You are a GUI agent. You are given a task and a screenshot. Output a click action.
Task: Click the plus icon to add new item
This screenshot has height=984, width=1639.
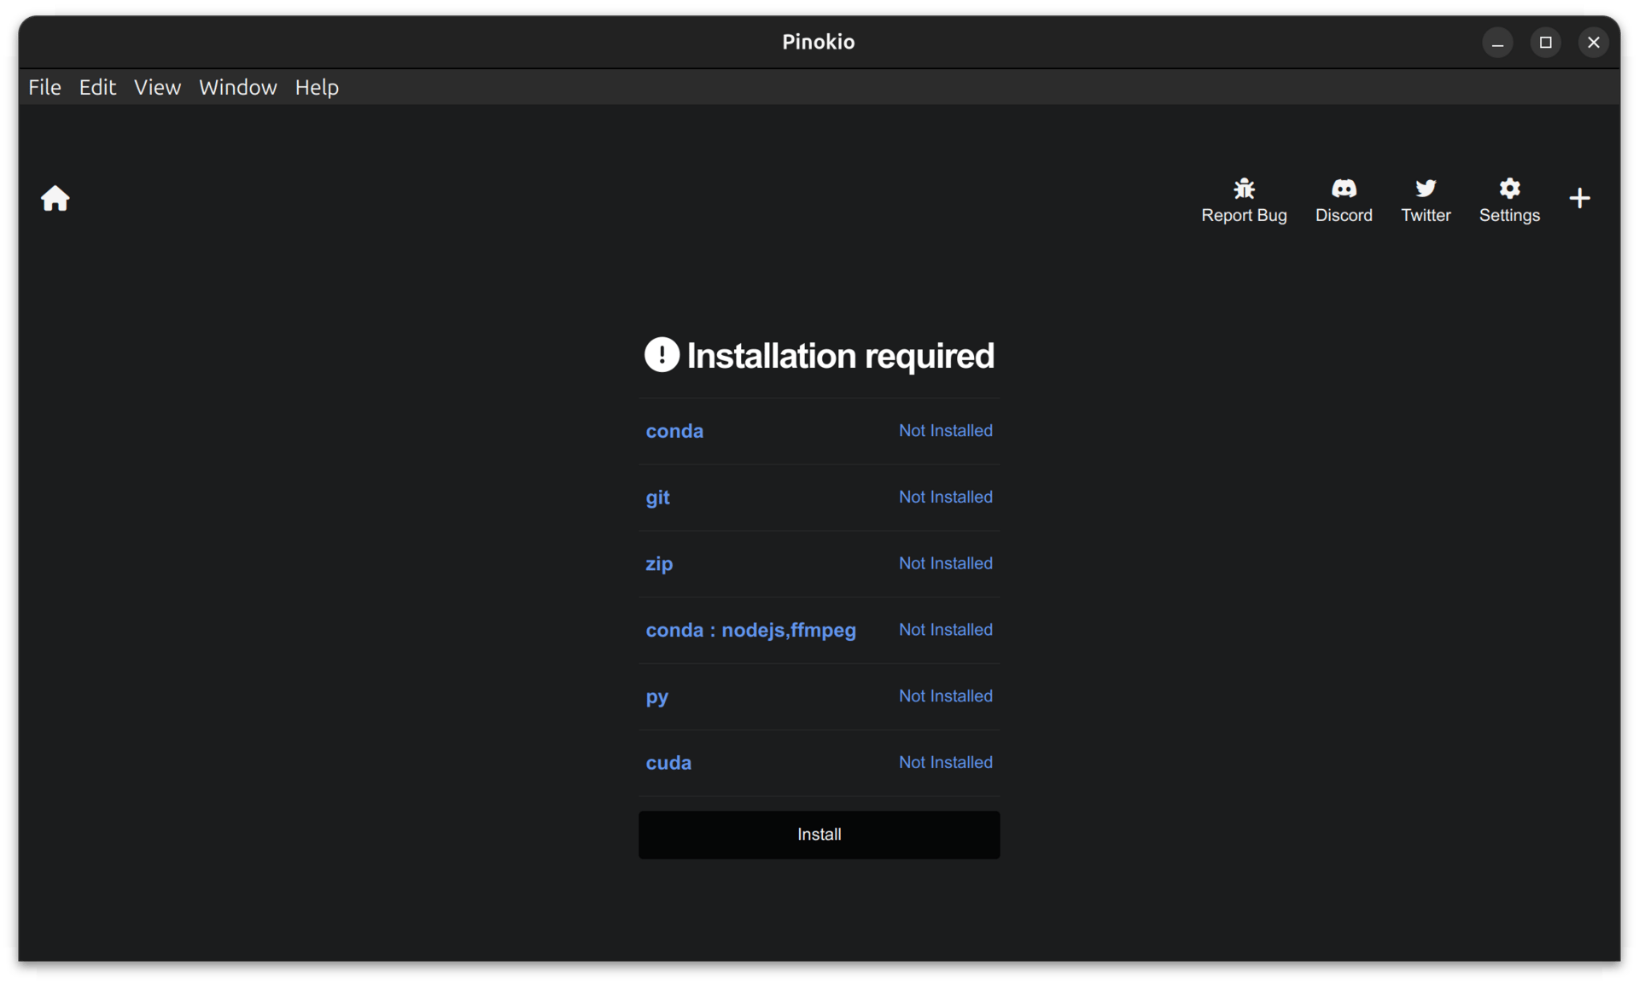tap(1579, 198)
